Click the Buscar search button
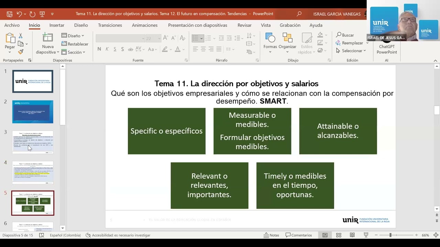This screenshot has width=440, height=247. [345, 35]
